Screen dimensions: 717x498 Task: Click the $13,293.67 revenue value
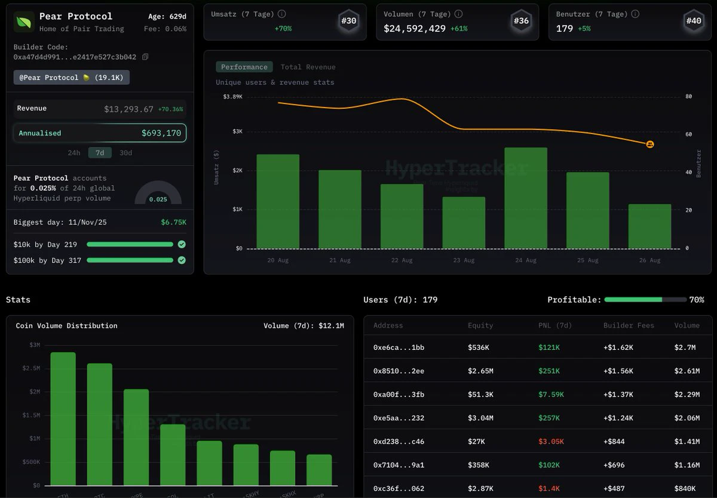pos(128,109)
